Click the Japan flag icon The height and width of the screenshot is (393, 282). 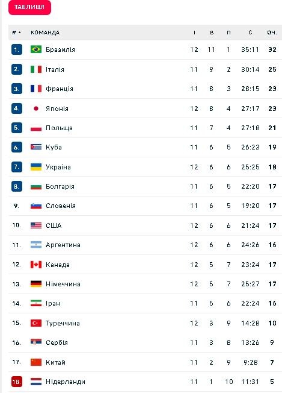click(36, 108)
